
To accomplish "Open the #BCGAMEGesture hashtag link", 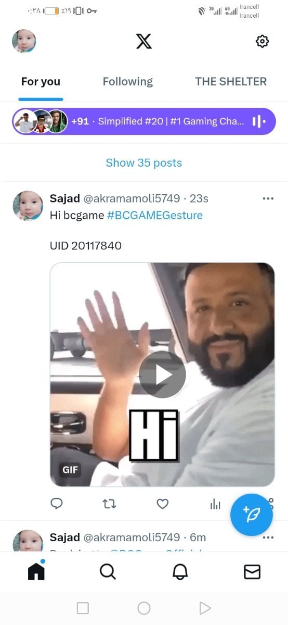I will (x=155, y=215).
